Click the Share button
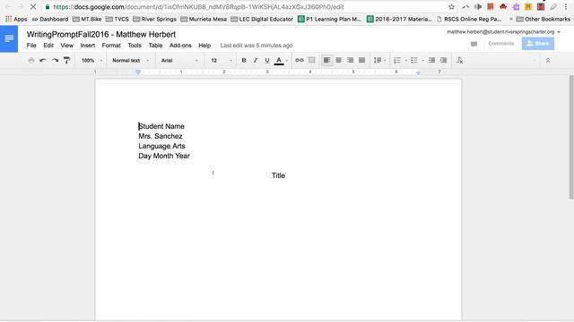Image resolution: width=574 pixels, height=322 pixels. point(538,44)
